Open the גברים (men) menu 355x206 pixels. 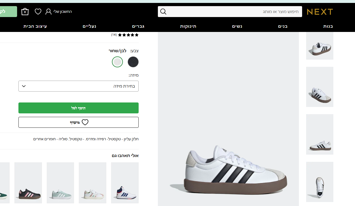click(138, 26)
